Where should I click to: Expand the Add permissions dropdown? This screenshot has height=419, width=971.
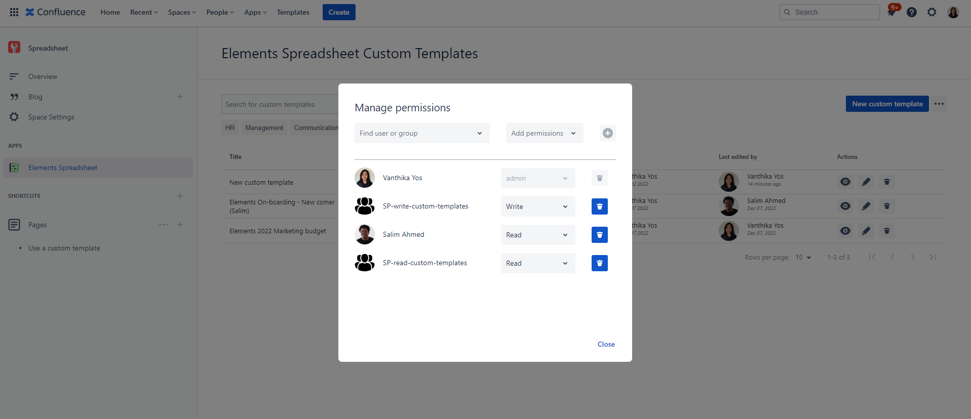pos(544,133)
